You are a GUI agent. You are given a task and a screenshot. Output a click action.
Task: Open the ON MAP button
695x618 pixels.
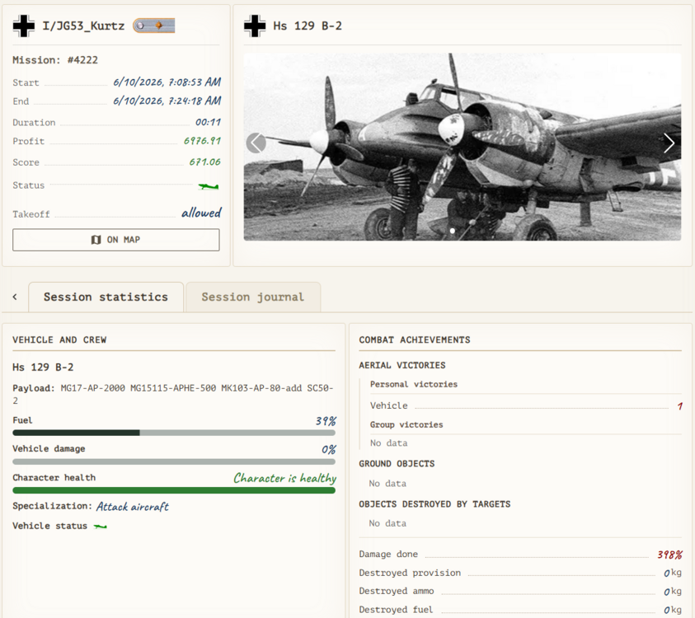pos(116,240)
